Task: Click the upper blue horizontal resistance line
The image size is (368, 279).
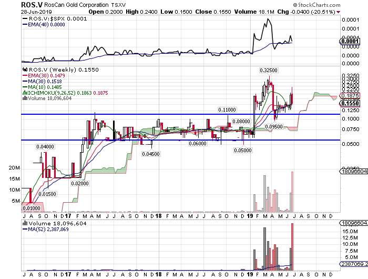Action: click(x=181, y=114)
